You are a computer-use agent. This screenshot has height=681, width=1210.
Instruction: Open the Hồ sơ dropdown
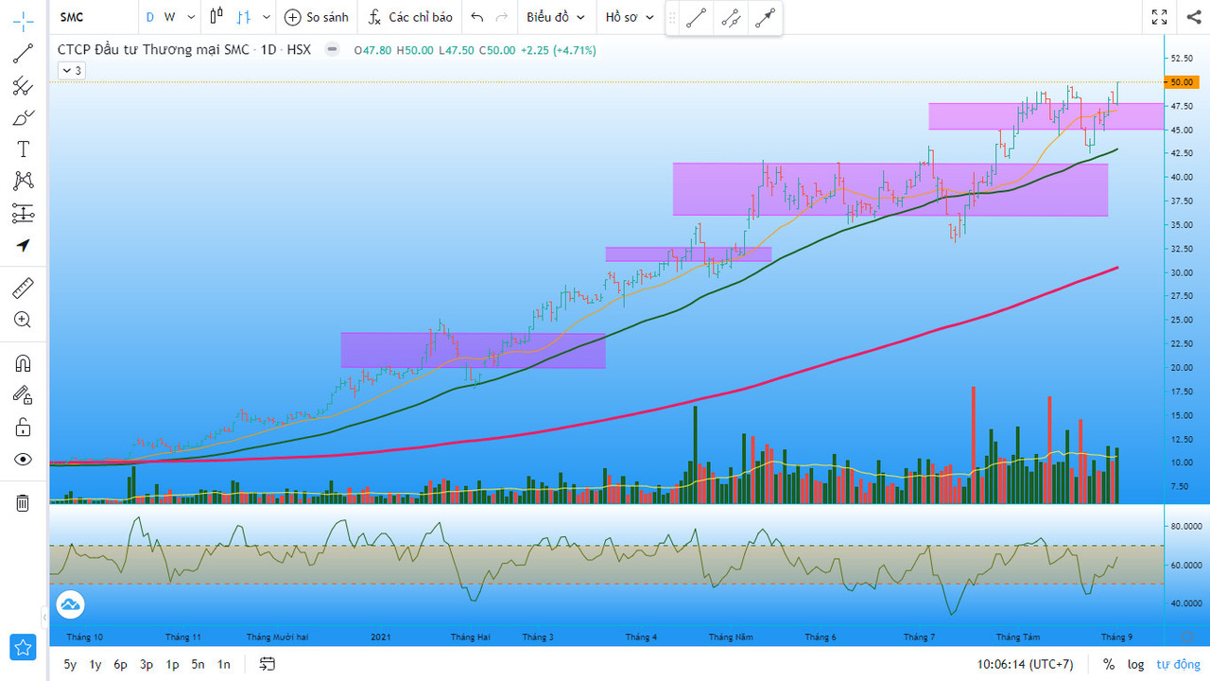click(630, 17)
